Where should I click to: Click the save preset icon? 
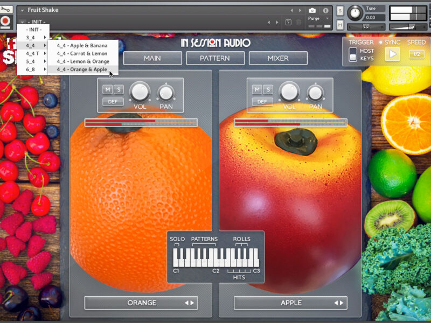click(x=288, y=22)
